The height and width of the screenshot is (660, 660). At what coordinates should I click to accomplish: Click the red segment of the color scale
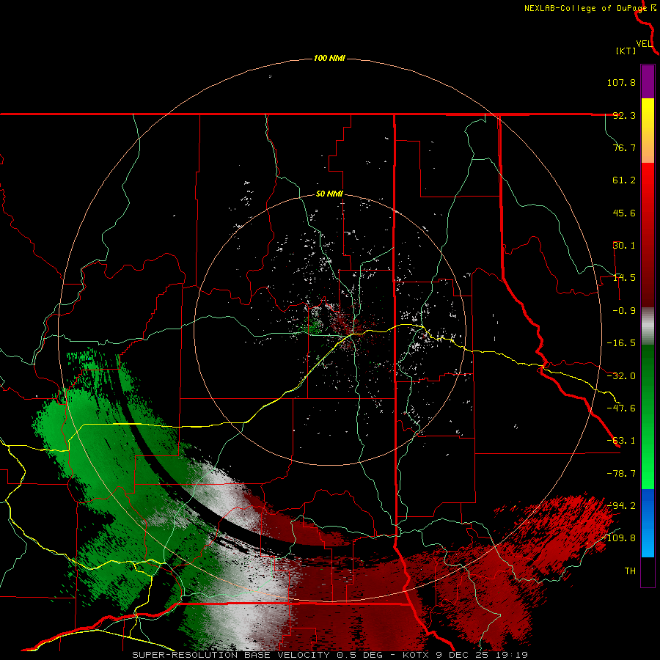click(x=648, y=235)
